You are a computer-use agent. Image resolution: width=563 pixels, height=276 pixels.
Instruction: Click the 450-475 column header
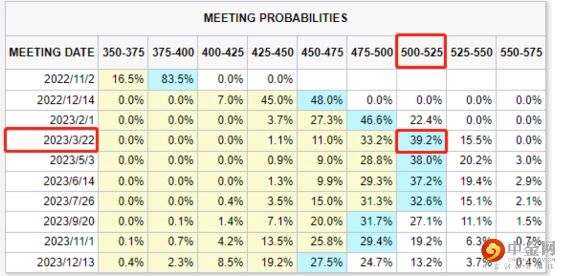tap(322, 52)
